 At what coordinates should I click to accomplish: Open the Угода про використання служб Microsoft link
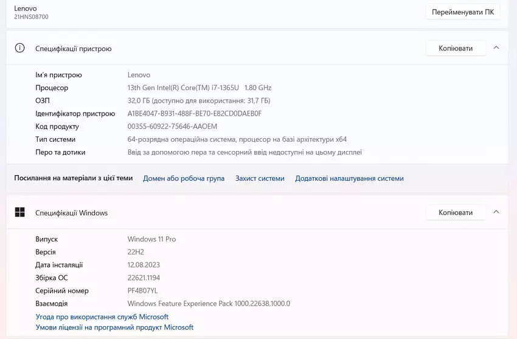coord(102,317)
